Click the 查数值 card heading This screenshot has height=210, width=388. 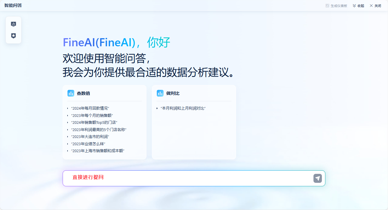point(83,93)
